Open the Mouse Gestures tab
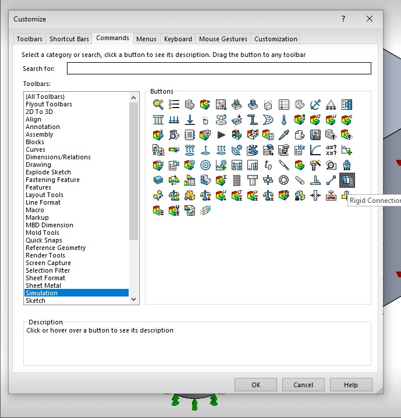This screenshot has width=401, height=418. coord(223,39)
